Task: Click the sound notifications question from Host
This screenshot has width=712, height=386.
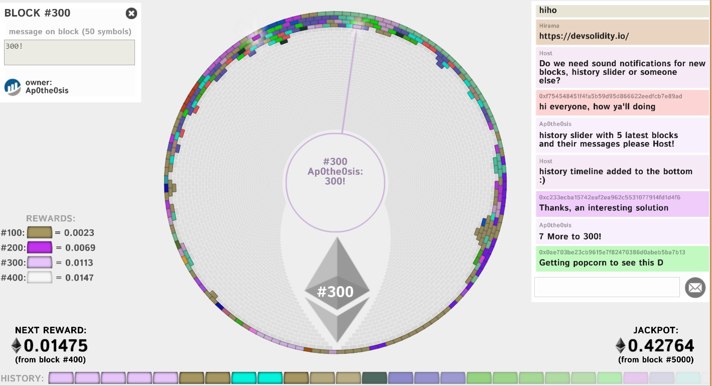Action: 622,72
